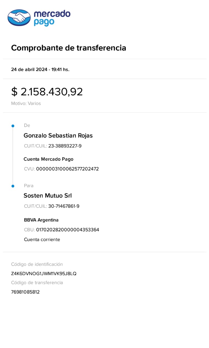This screenshot has height=348, width=209.
Task: Click recipient name Sosten Mutuo Srl
Action: click(x=48, y=195)
